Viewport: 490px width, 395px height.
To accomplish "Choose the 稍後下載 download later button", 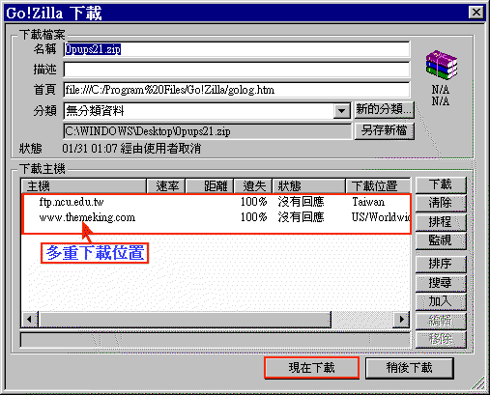I will (x=410, y=368).
